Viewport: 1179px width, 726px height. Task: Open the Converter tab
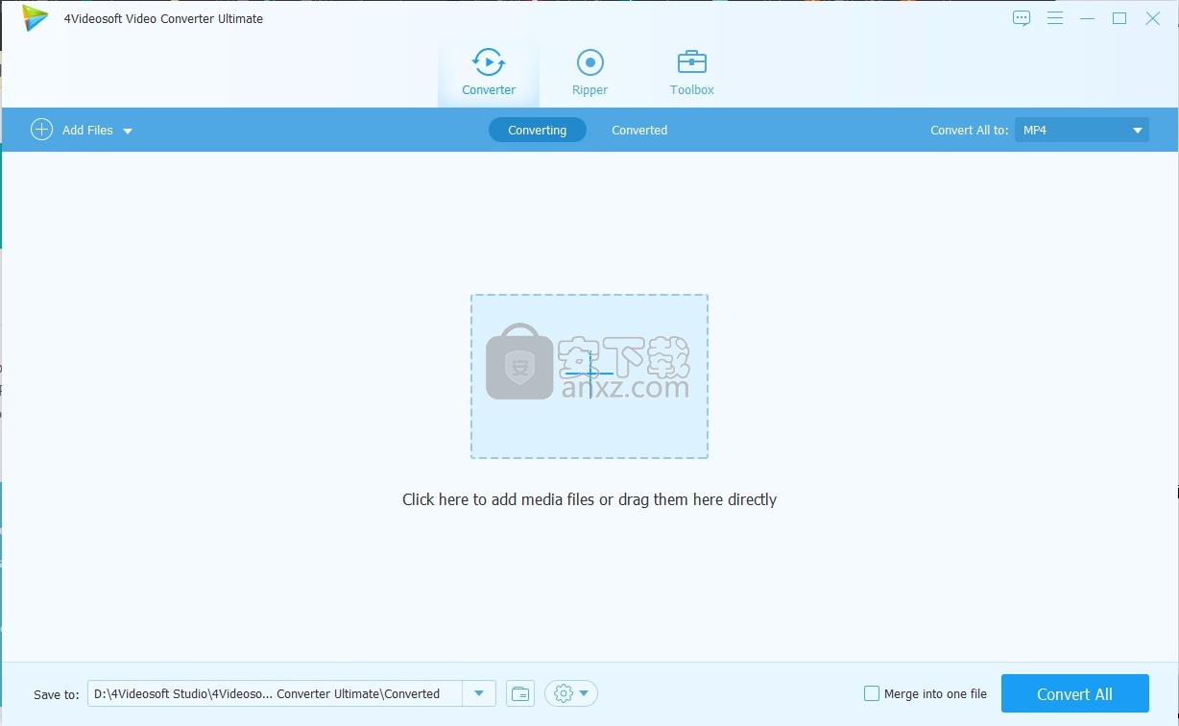[489, 72]
